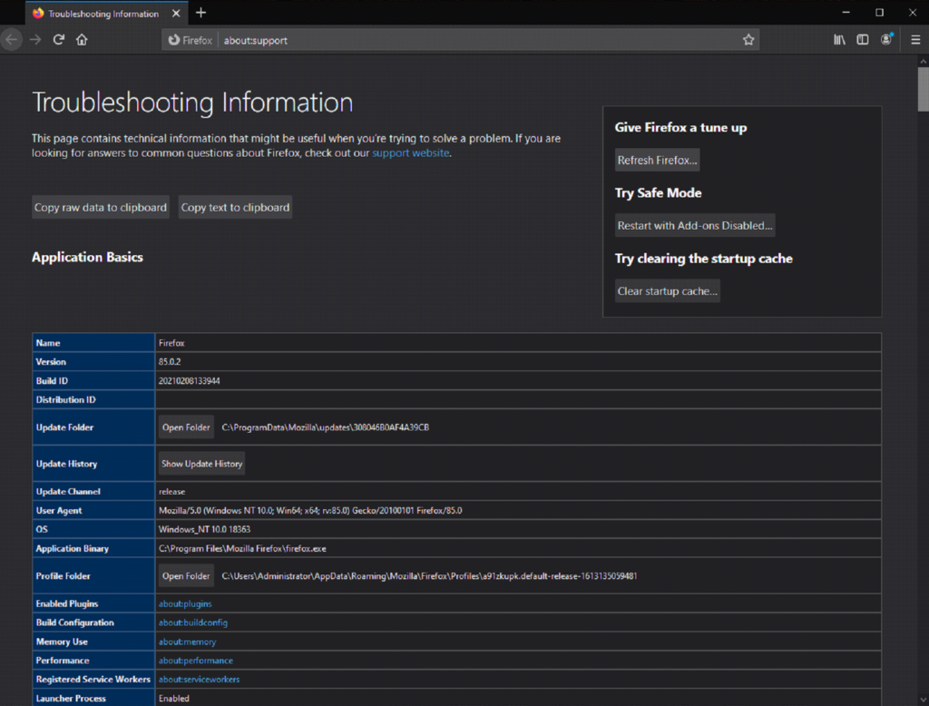Close the Troubleshooting Information tab
Screen dimensions: 929x706
point(176,13)
